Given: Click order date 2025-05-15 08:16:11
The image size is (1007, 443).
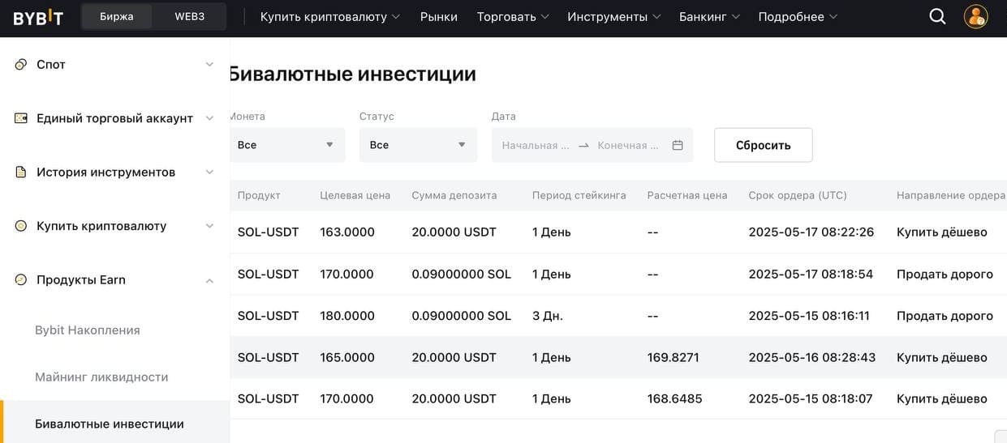Looking at the screenshot, I should [809, 316].
